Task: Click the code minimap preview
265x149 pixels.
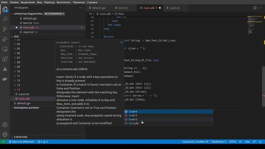Action: pos(255,25)
